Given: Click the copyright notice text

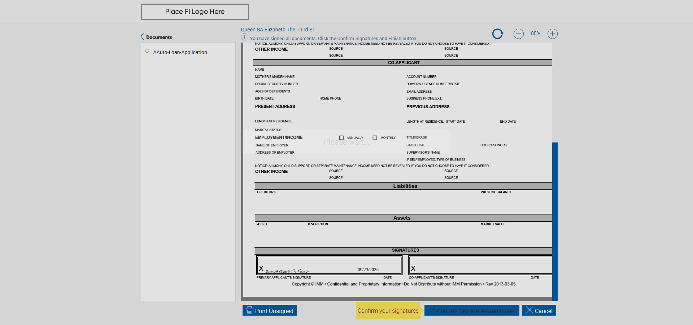Looking at the screenshot, I should [404, 284].
